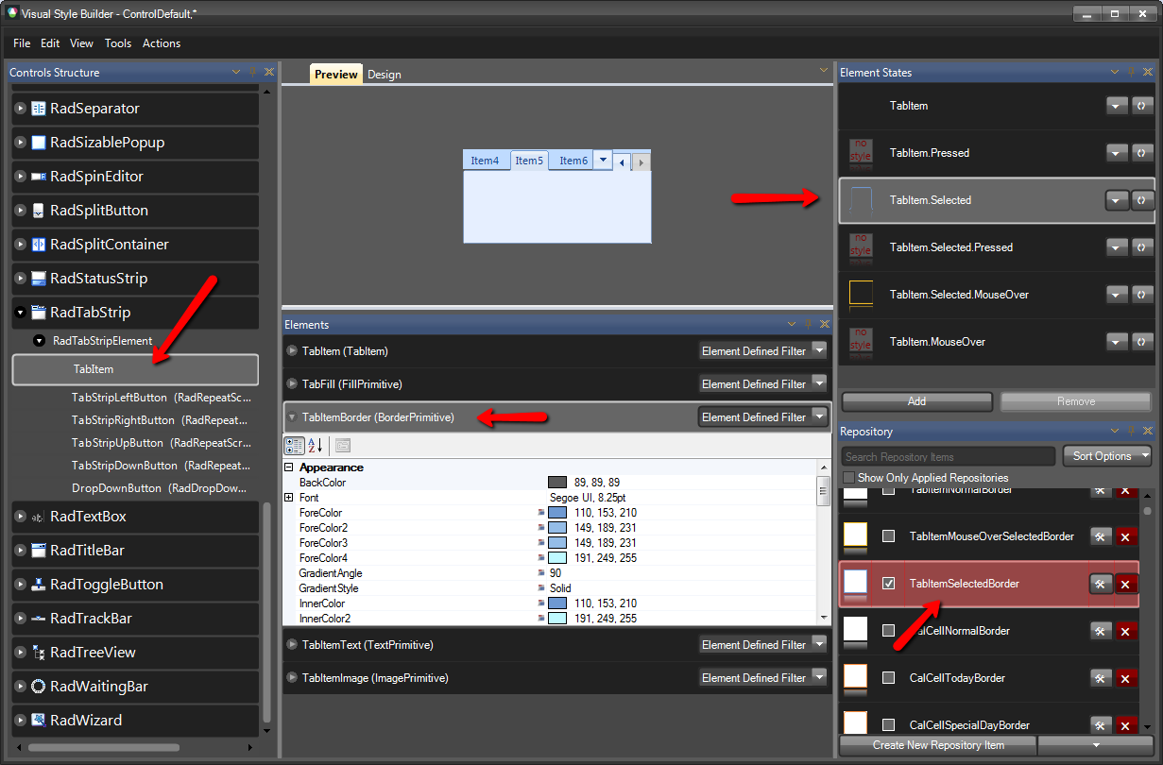Click the reset icon for plain TabItem state
The height and width of the screenshot is (765, 1163).
tap(1141, 106)
